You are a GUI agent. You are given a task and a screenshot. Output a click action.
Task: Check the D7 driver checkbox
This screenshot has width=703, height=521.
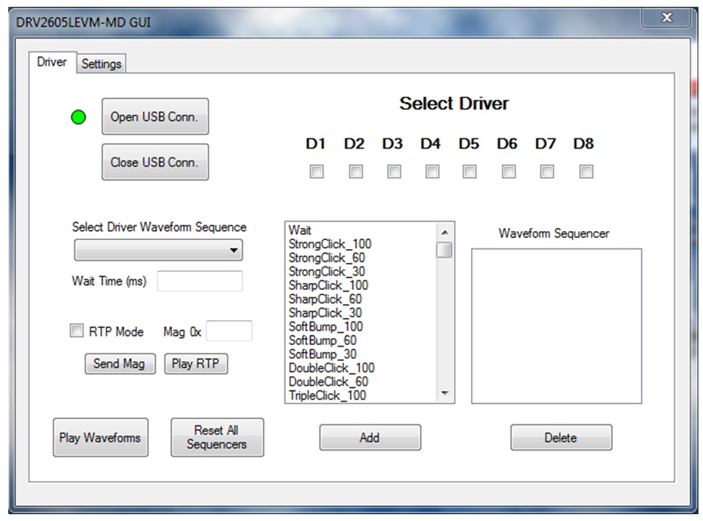547,171
